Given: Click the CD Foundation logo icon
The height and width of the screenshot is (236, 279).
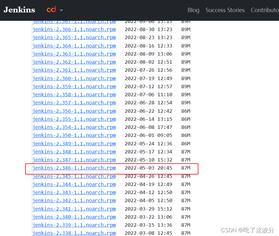Looking at the screenshot, I should (51, 9).
